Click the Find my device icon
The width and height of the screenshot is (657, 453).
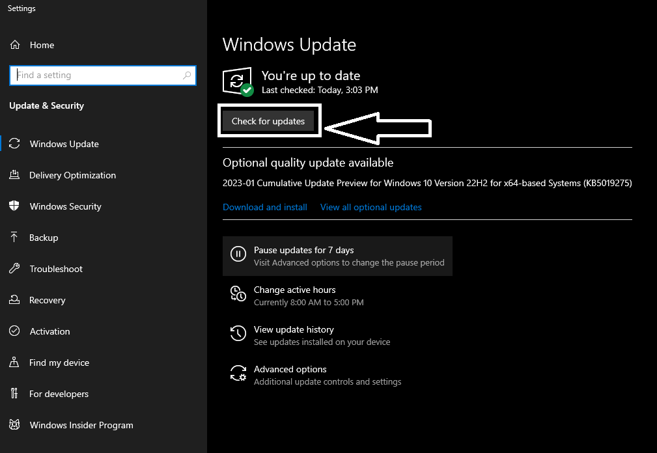click(x=14, y=363)
